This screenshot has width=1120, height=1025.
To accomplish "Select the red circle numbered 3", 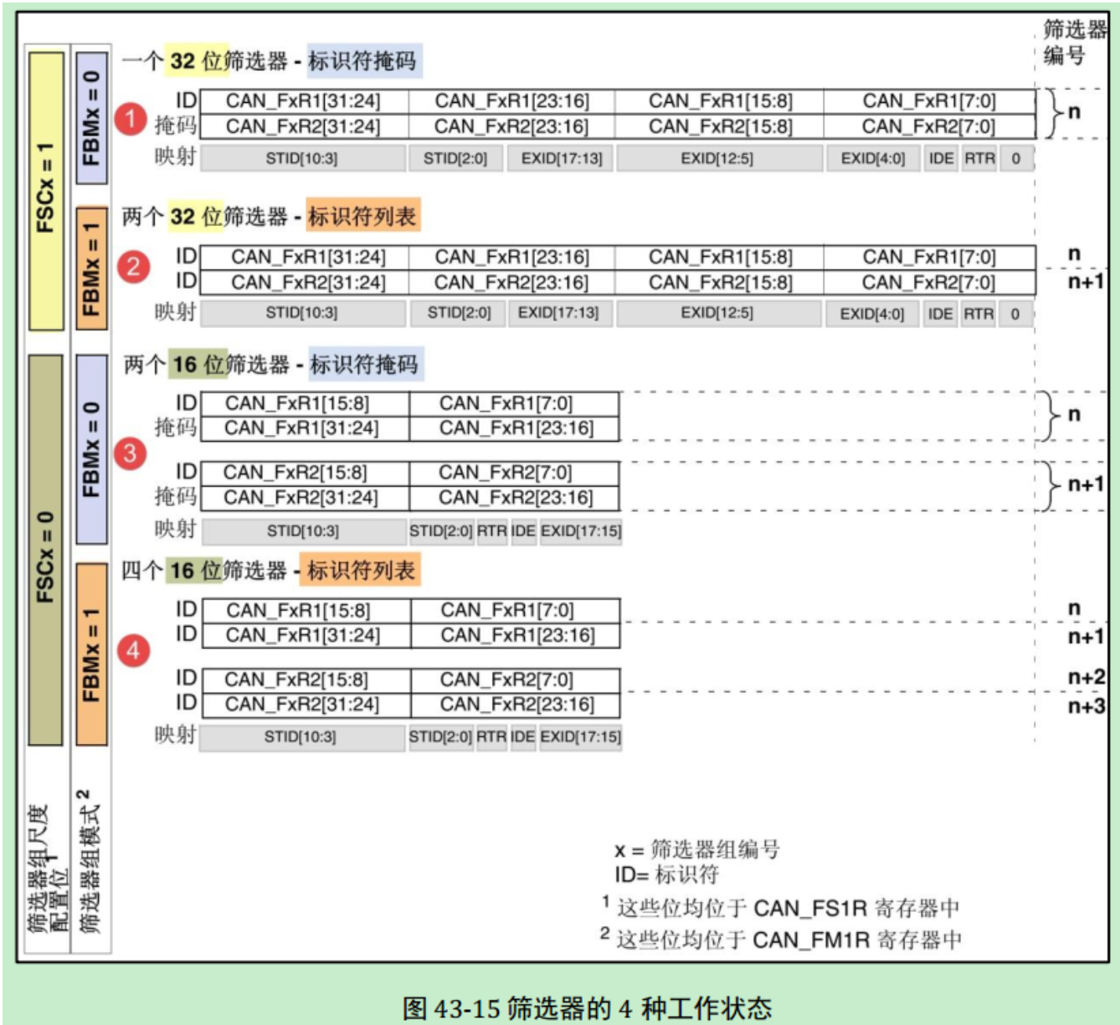I will coord(130,454).
